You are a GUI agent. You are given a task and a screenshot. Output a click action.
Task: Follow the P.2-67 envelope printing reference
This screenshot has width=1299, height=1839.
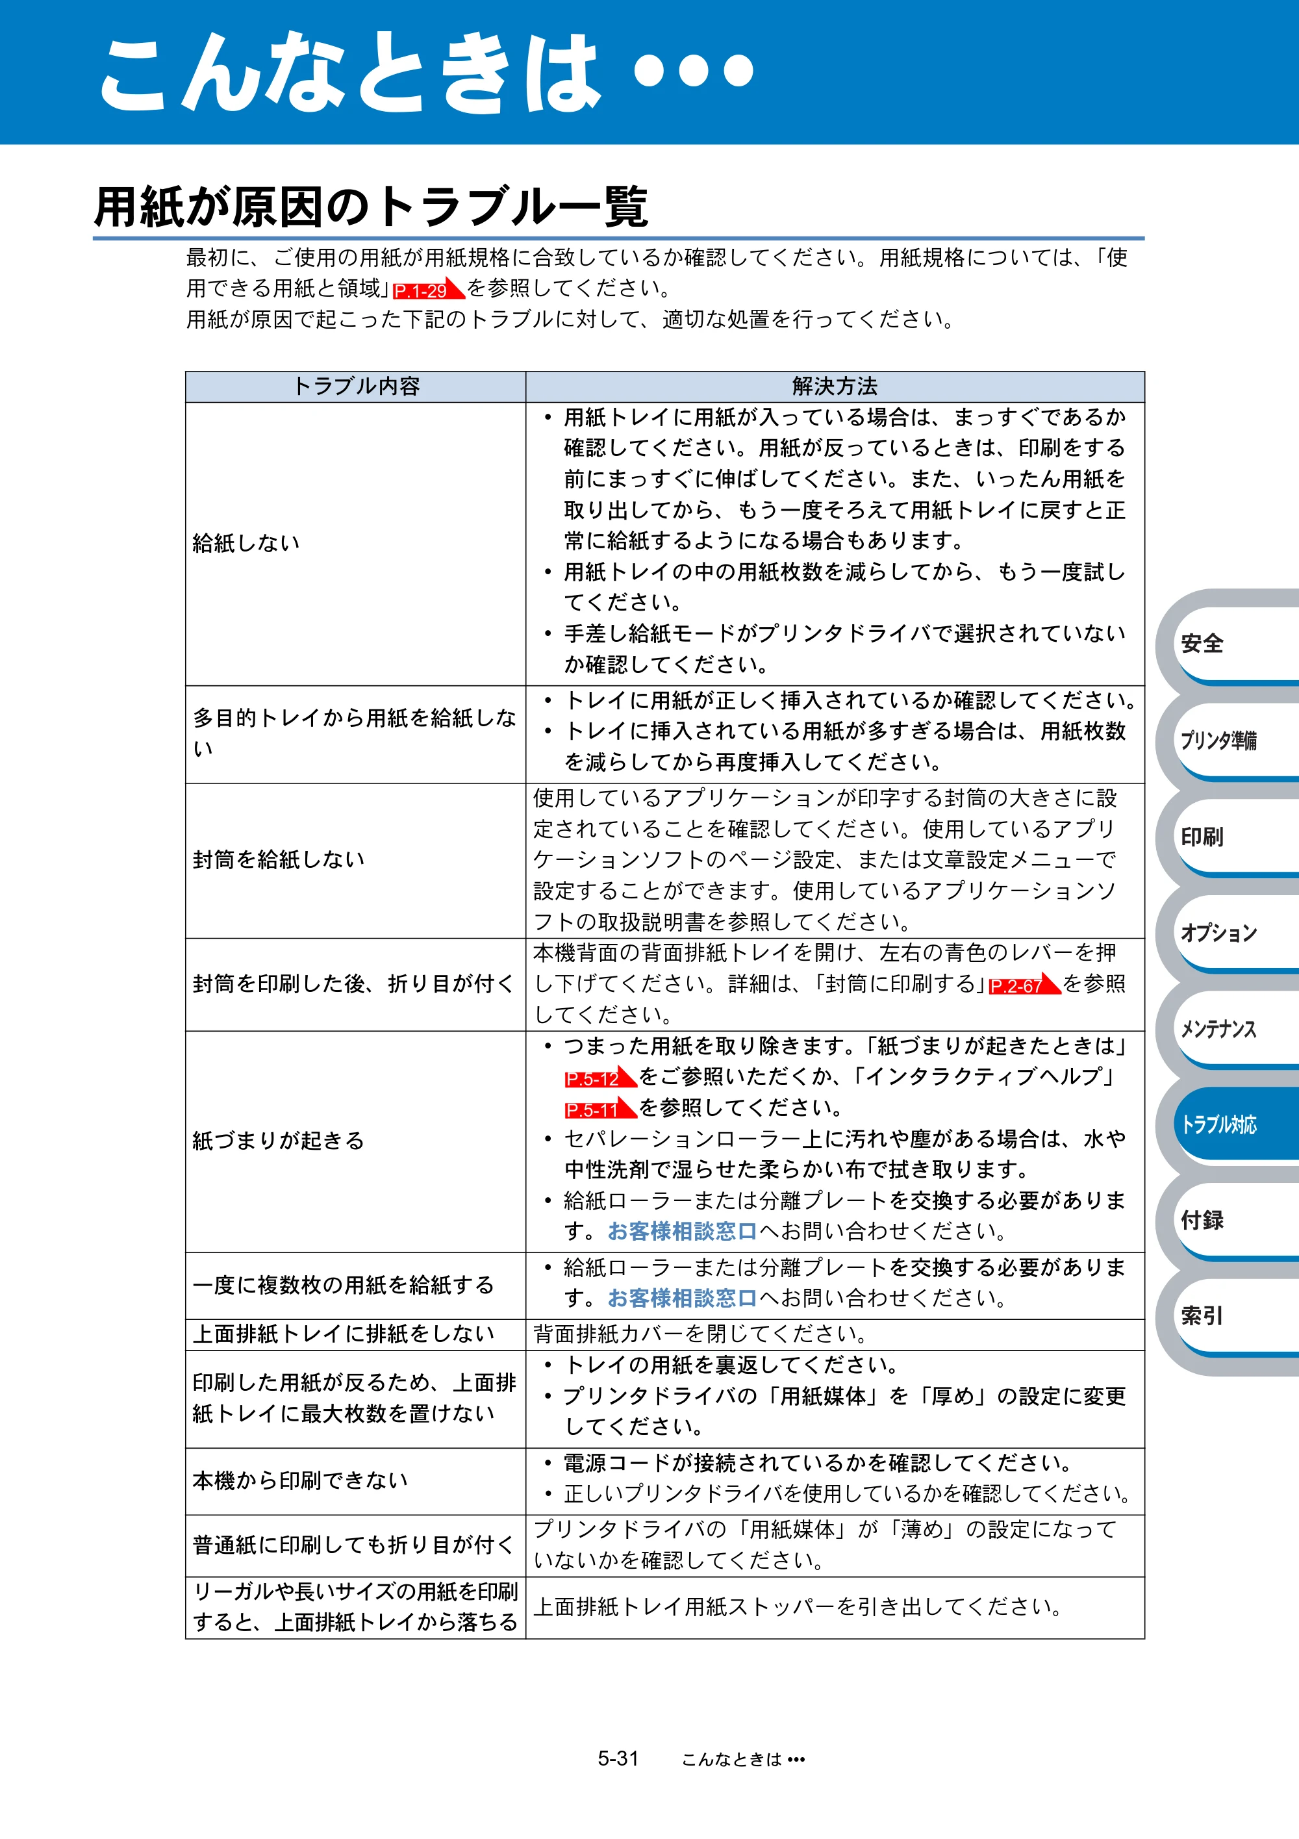point(1024,984)
